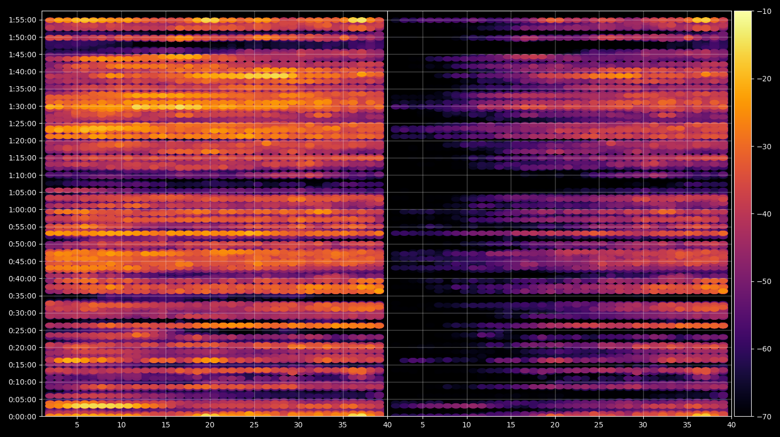Select the 0:55:00 y-axis time label
Viewport: 780px width, 437px height.
pos(22,227)
